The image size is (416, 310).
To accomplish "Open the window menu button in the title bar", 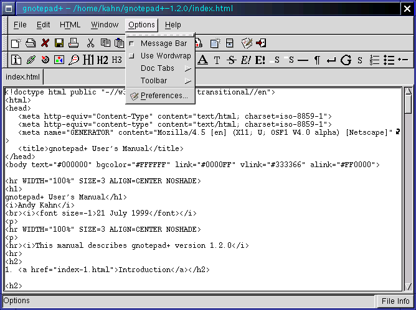I will (x=9, y=9).
